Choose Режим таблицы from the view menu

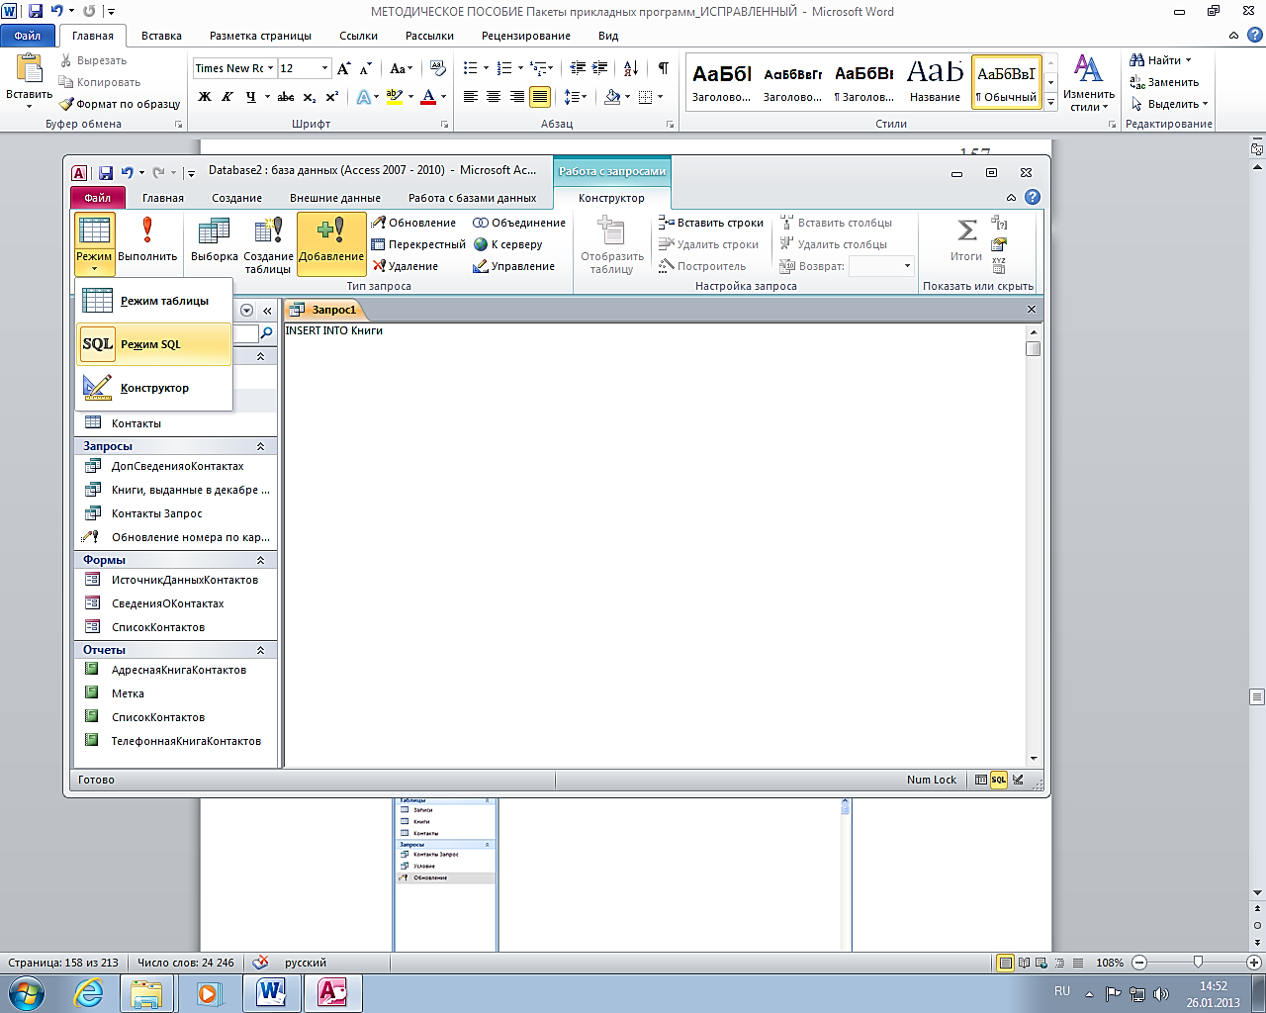click(x=153, y=301)
